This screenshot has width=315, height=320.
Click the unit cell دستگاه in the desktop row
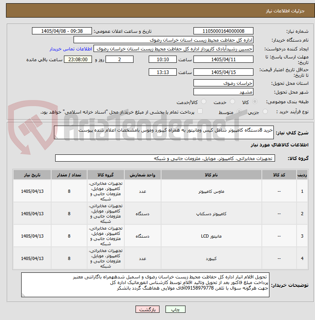click(142, 214)
